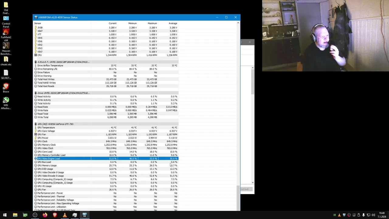Click the fan icon beside CPU RPM row
This screenshot has height=219, width=389.
[36, 55]
